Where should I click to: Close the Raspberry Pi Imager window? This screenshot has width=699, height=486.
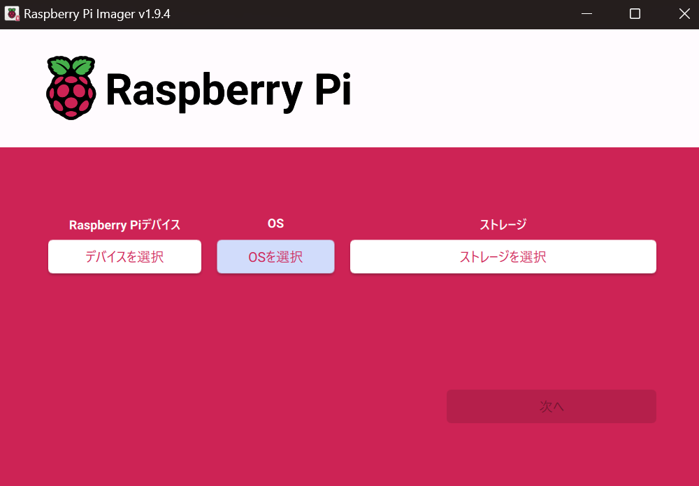tap(684, 14)
